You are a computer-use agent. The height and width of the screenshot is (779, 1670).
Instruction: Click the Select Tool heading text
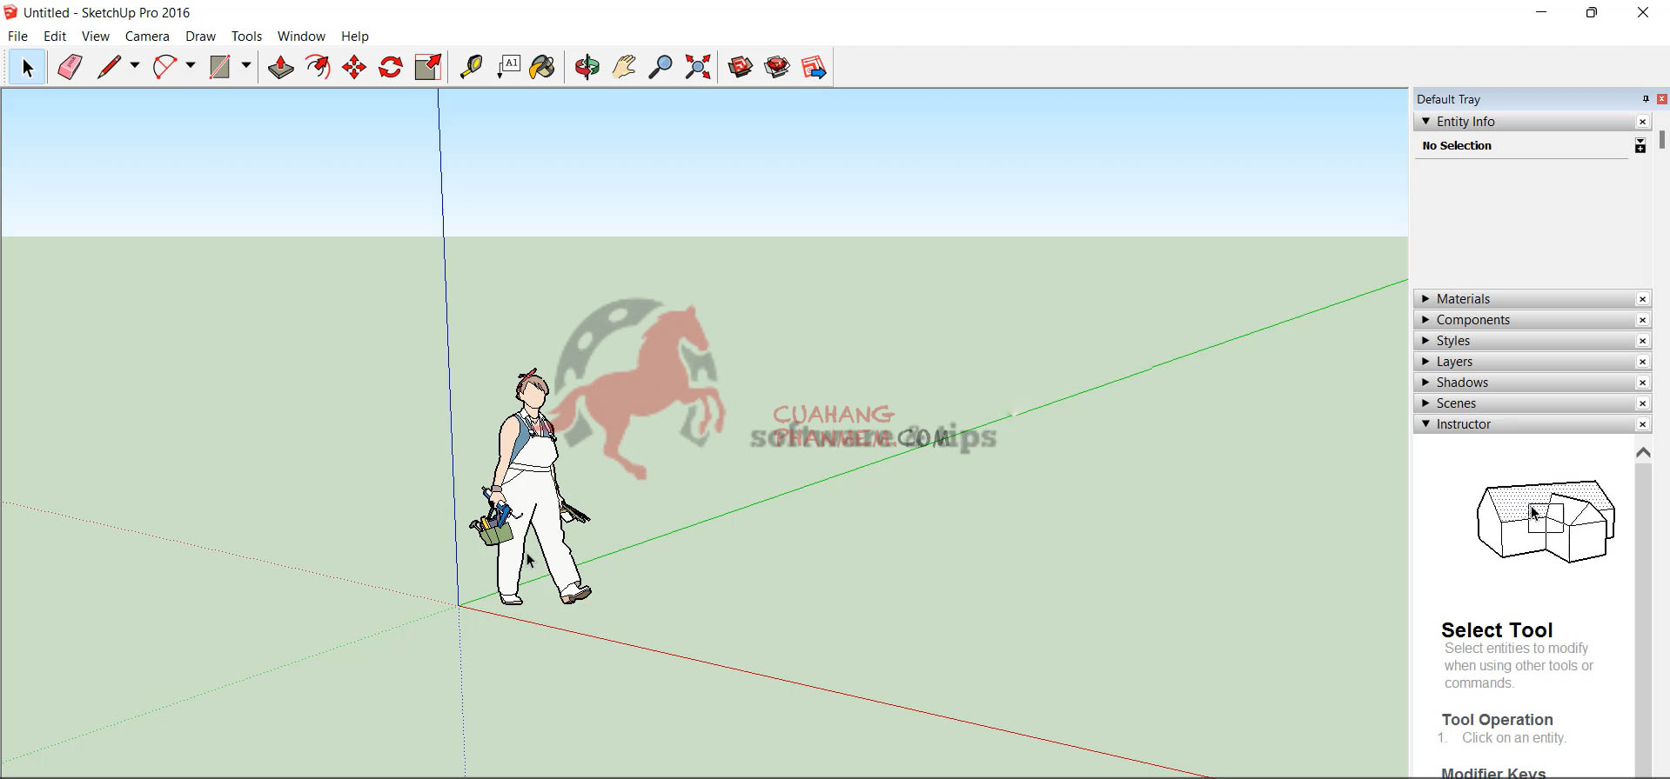(1497, 630)
